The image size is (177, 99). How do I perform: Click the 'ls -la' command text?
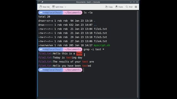coord(88,13)
